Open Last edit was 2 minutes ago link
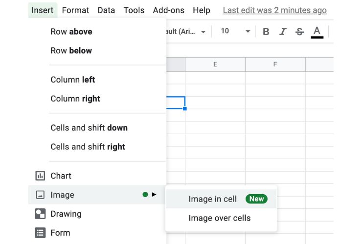362x244 pixels. (275, 10)
